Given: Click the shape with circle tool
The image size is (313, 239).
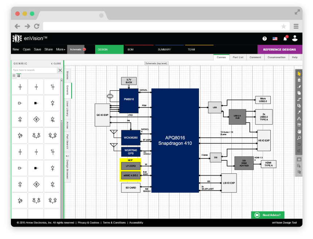Looking at the screenshot, I should click(x=299, y=106).
